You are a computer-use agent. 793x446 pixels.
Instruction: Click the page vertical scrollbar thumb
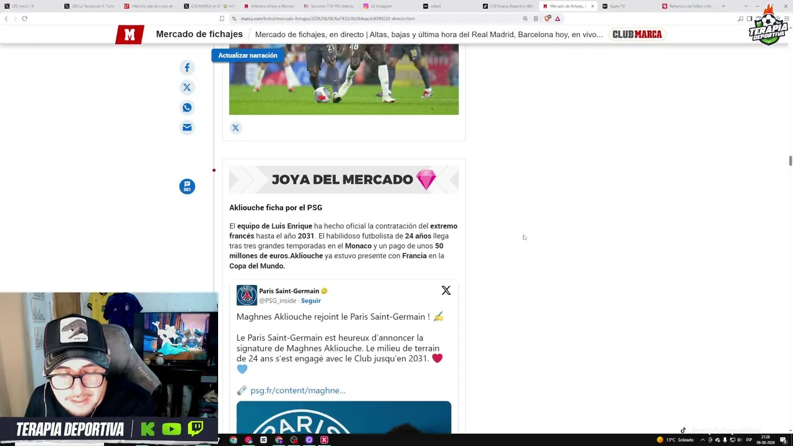(x=790, y=161)
